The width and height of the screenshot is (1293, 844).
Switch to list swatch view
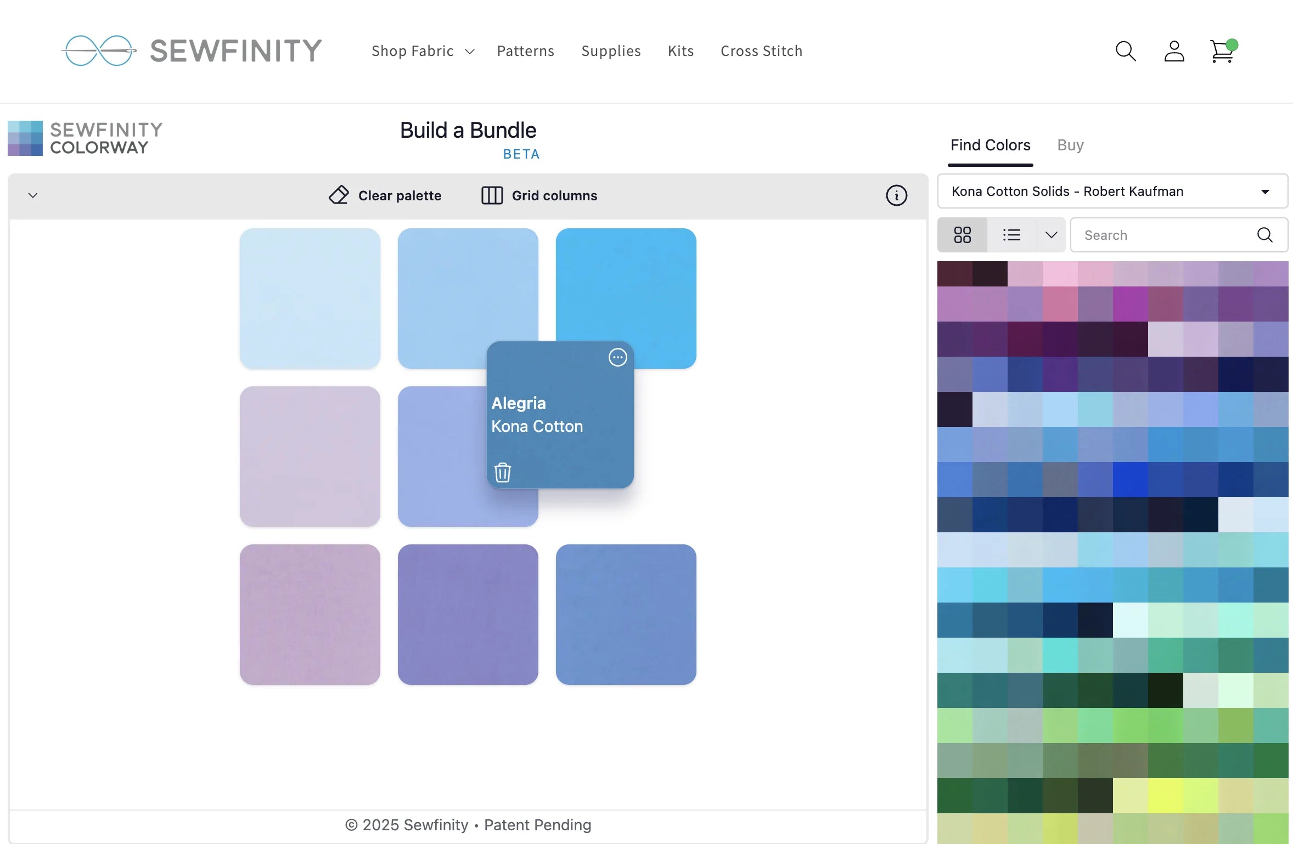pos(1011,235)
